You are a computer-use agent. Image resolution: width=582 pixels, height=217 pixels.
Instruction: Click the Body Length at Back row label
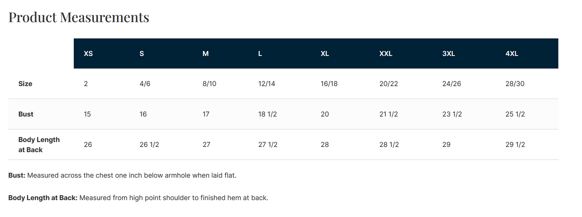pyautogui.click(x=39, y=145)
